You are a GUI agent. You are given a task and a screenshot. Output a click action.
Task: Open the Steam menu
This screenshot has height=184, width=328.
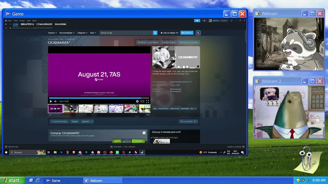click(9, 20)
